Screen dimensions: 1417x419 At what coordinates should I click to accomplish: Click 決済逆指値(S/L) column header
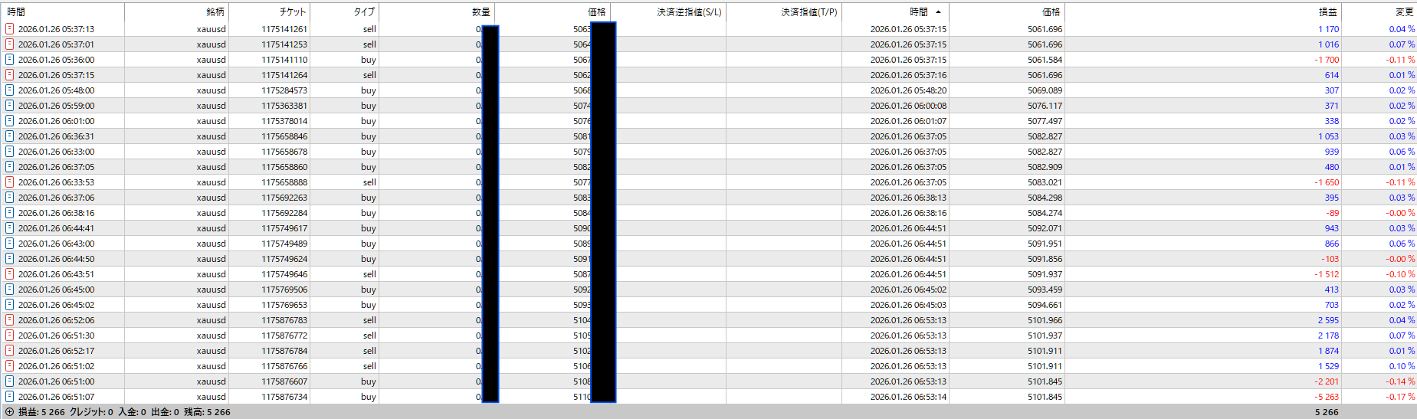(x=689, y=11)
